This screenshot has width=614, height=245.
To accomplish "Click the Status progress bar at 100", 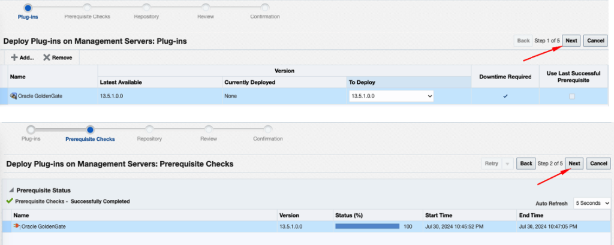I will tap(368, 226).
